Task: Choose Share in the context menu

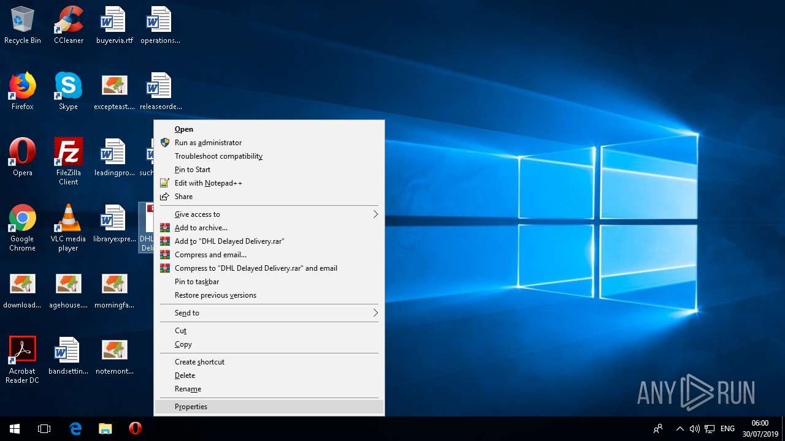Action: click(269, 197)
